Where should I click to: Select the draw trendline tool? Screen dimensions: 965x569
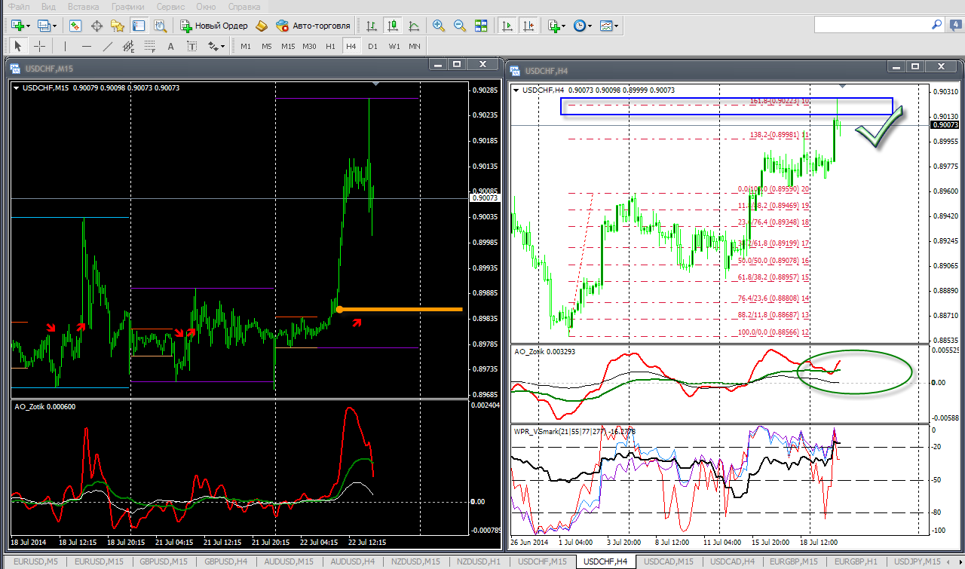click(x=108, y=46)
